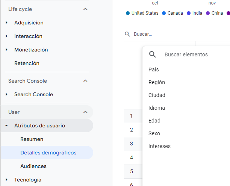Expand the Adquisición tree arrow
Viewport: 230px width, 186px height.
[7, 23]
